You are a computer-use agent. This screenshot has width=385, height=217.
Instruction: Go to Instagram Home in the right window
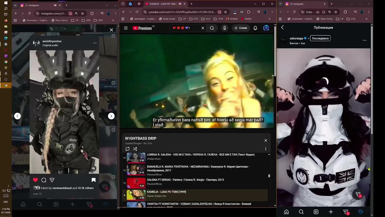pyautogui.click(x=286, y=212)
